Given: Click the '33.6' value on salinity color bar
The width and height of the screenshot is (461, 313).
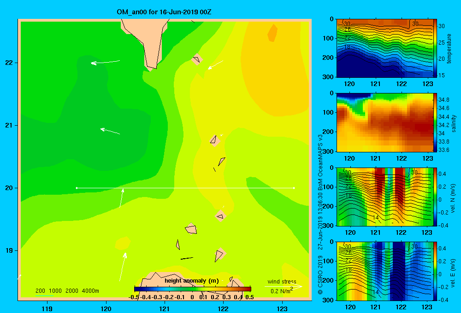Looking at the screenshot, I should [x=443, y=150].
